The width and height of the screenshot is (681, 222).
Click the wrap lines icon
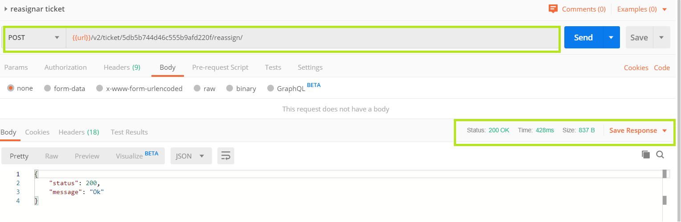click(x=226, y=156)
